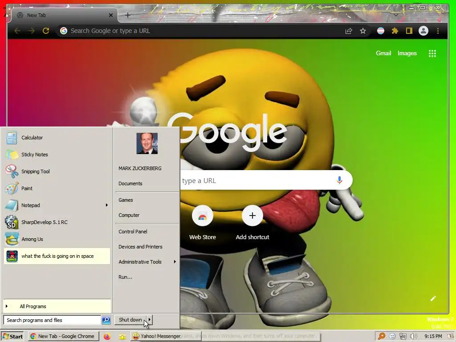Viewport: 456px width, 342px height.
Task: Open the Gmail link
Action: [383, 53]
